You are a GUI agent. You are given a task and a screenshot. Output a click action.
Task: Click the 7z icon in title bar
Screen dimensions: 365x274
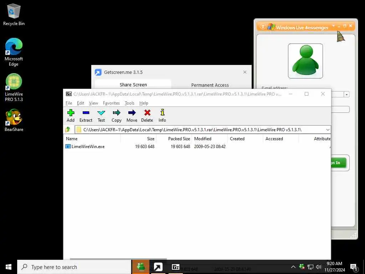pyautogui.click(x=68, y=94)
